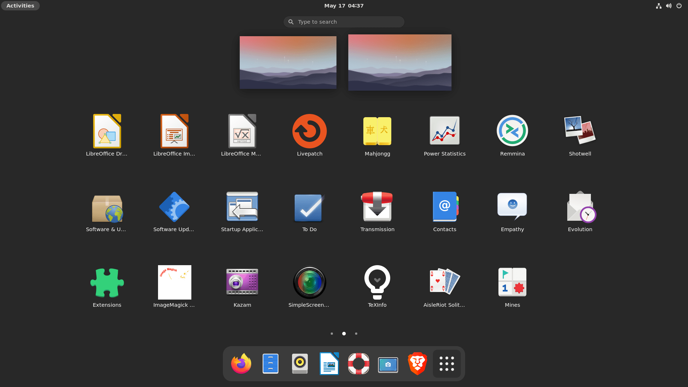Select current page indicator dot
The height and width of the screenshot is (387, 688).
click(x=344, y=334)
